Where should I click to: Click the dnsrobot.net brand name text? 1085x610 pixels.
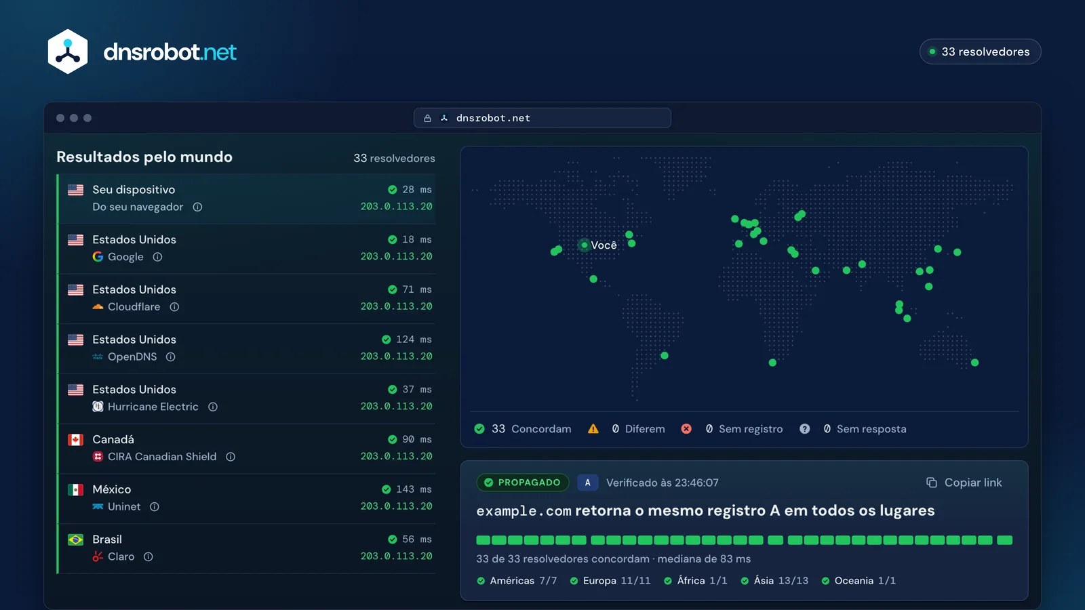(x=170, y=52)
